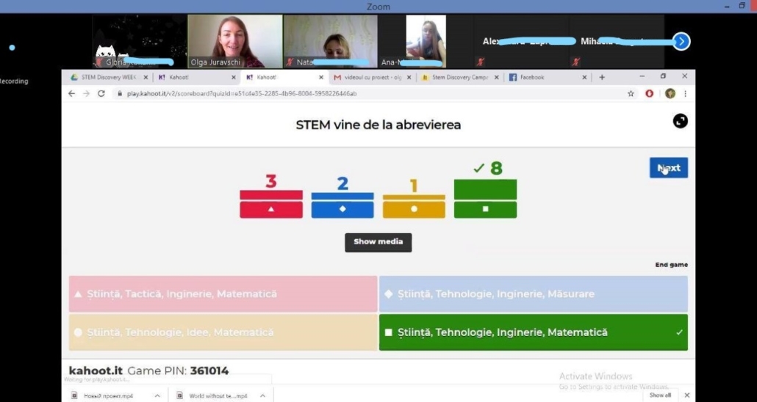757x402 pixels.
Task: Click the Chrome profile avatar icon
Action: point(670,94)
